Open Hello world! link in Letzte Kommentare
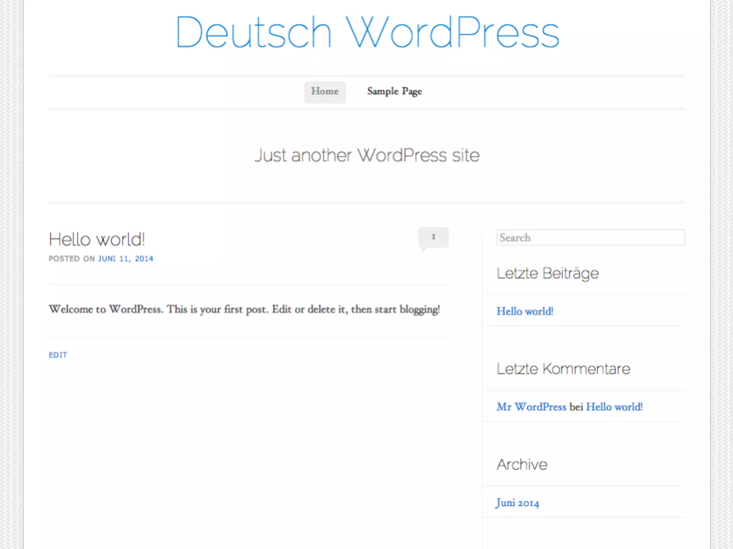Viewport: 733px width, 549px height. click(614, 407)
